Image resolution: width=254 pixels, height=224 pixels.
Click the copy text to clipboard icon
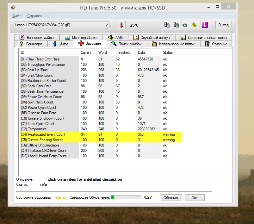pyautogui.click(x=167, y=25)
